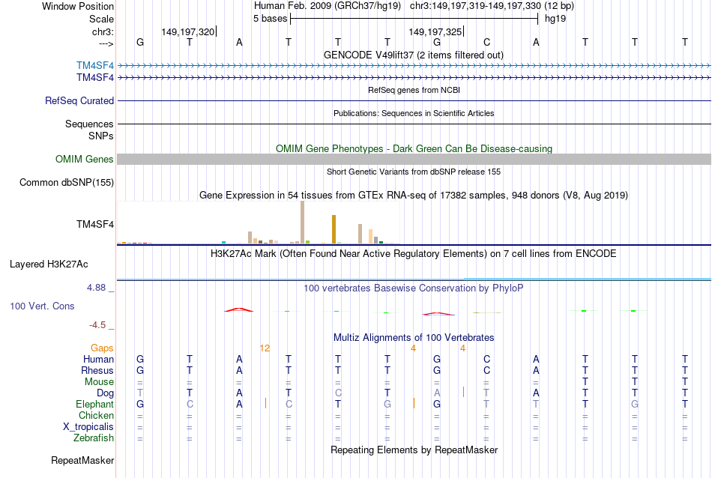Select the Dog alignment row label
Screen dimensions: 712x478
(106, 393)
